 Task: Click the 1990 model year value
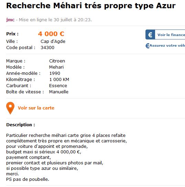pos(55,73)
